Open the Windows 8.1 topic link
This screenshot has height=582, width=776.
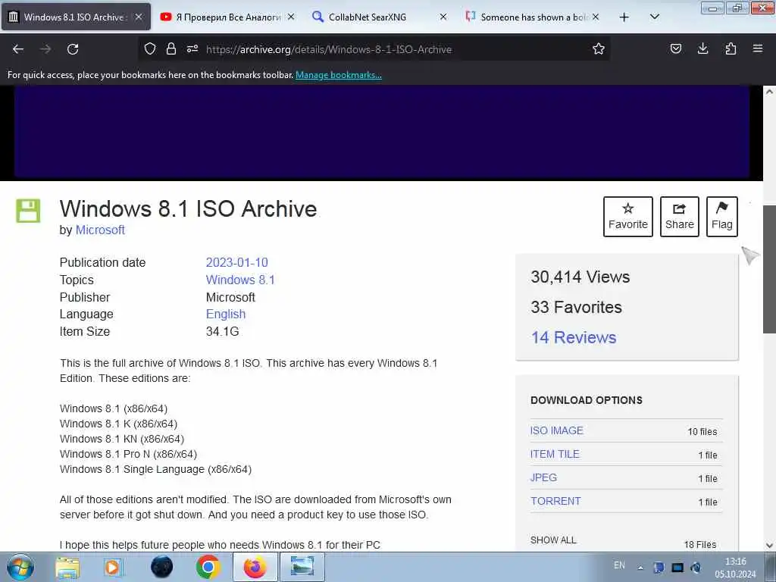pyautogui.click(x=240, y=280)
